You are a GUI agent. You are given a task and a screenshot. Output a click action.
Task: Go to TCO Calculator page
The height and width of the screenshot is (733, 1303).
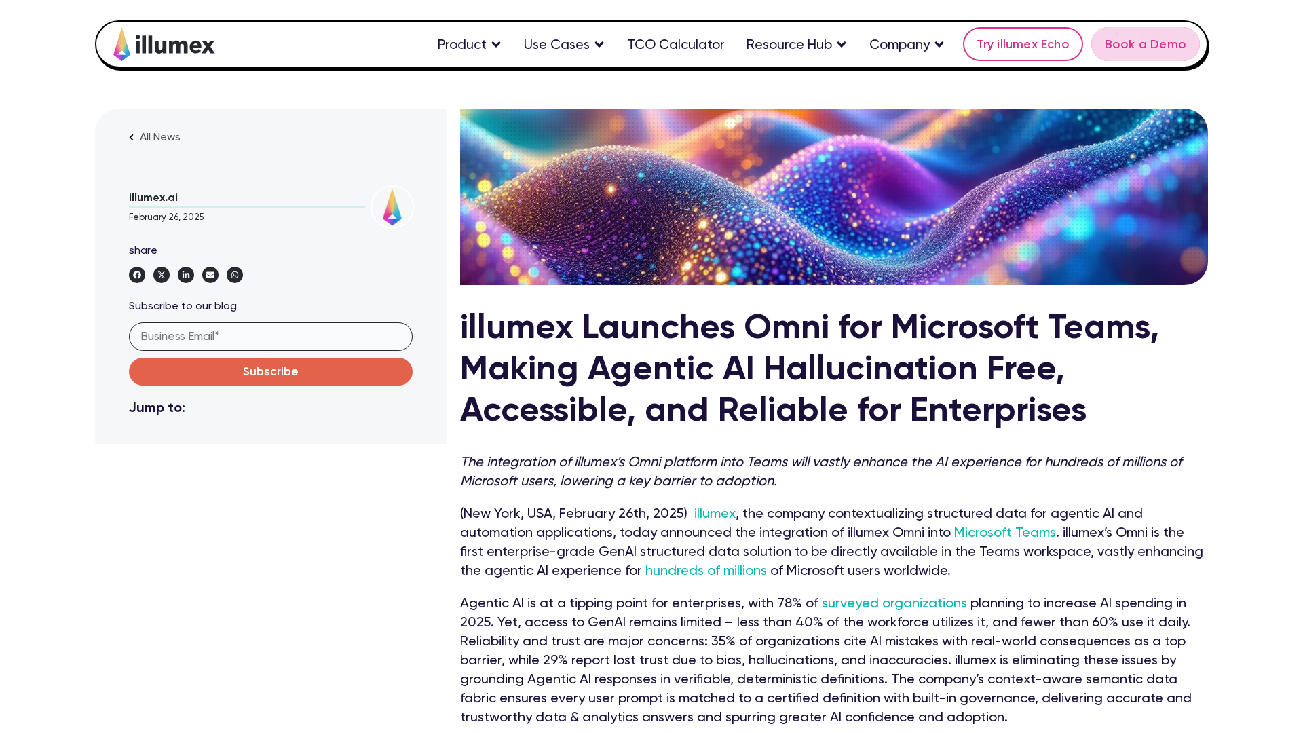point(675,44)
